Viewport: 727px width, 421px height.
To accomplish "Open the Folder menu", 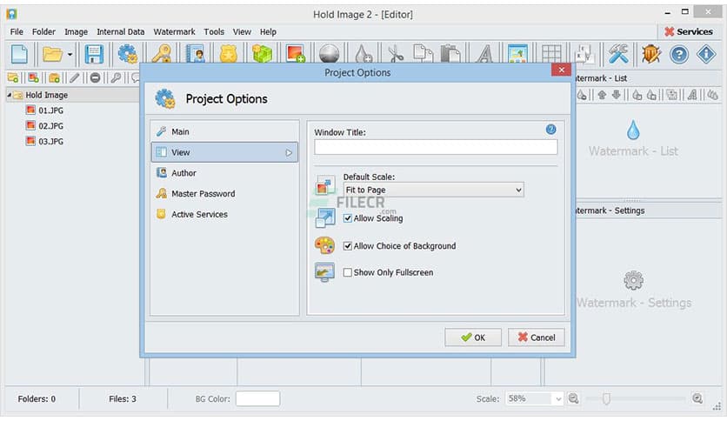I will point(43,31).
